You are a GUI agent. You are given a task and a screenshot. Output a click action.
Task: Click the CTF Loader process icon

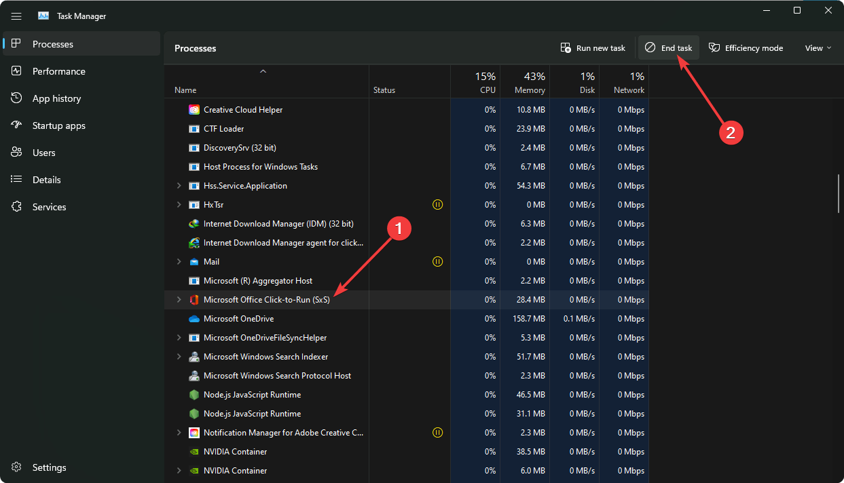[194, 129]
